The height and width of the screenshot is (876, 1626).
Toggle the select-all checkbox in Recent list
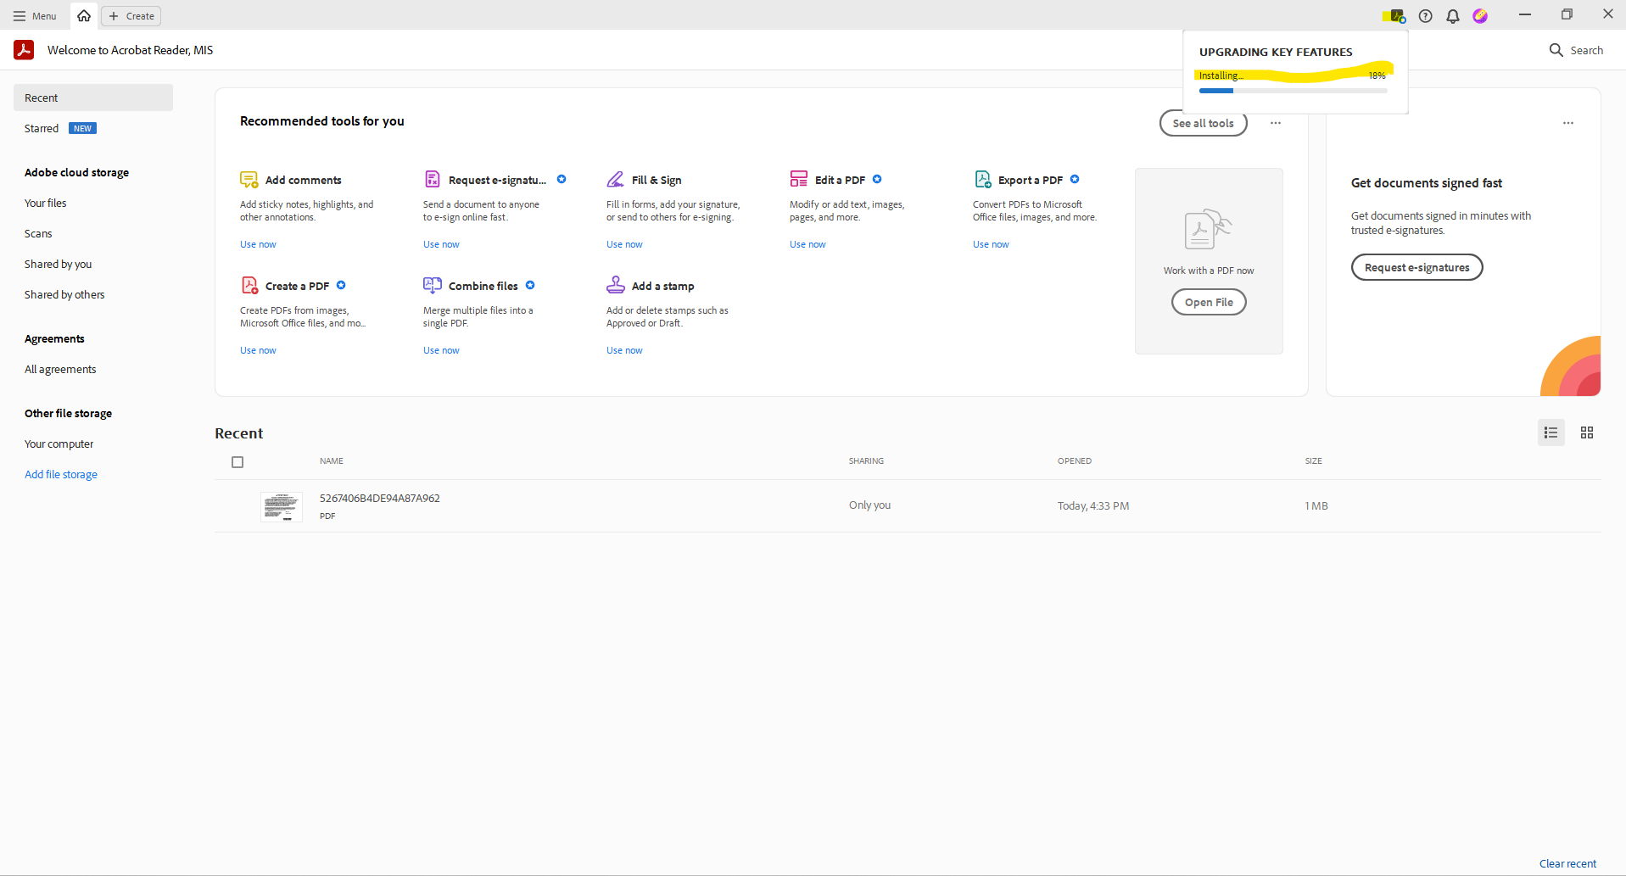pyautogui.click(x=237, y=462)
